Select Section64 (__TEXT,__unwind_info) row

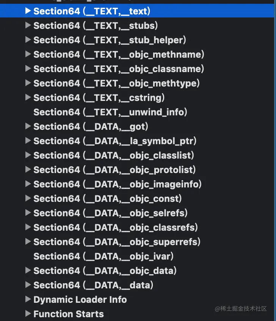pos(110,112)
